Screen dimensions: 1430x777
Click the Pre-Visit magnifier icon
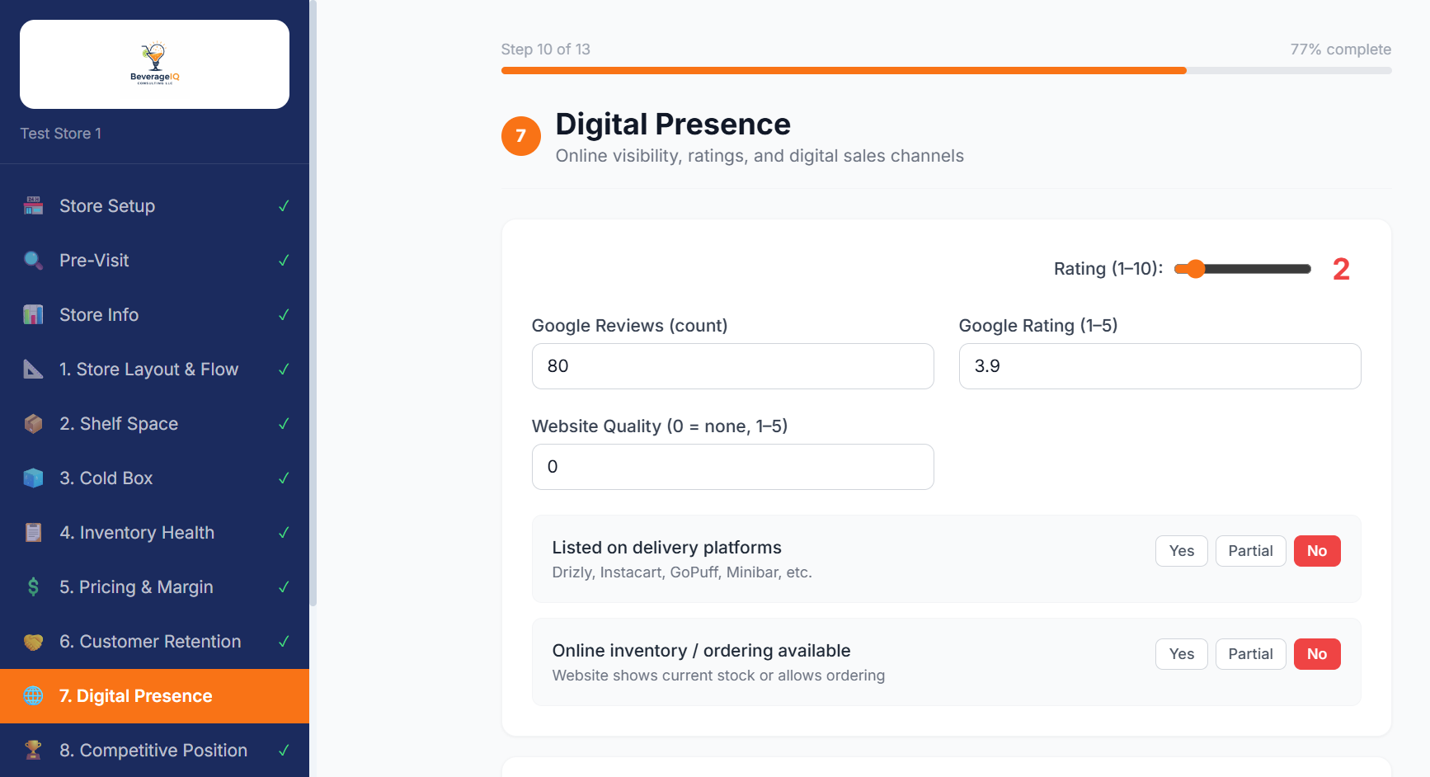point(33,260)
